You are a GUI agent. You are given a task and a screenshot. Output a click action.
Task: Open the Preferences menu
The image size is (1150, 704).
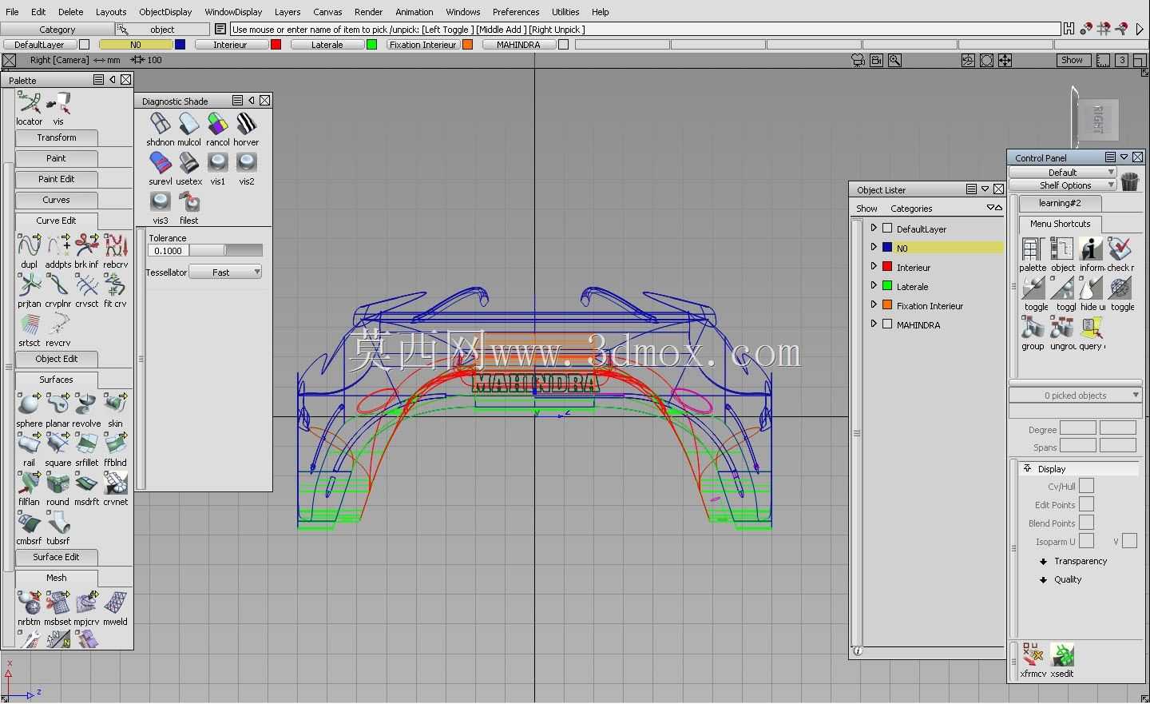pos(516,12)
